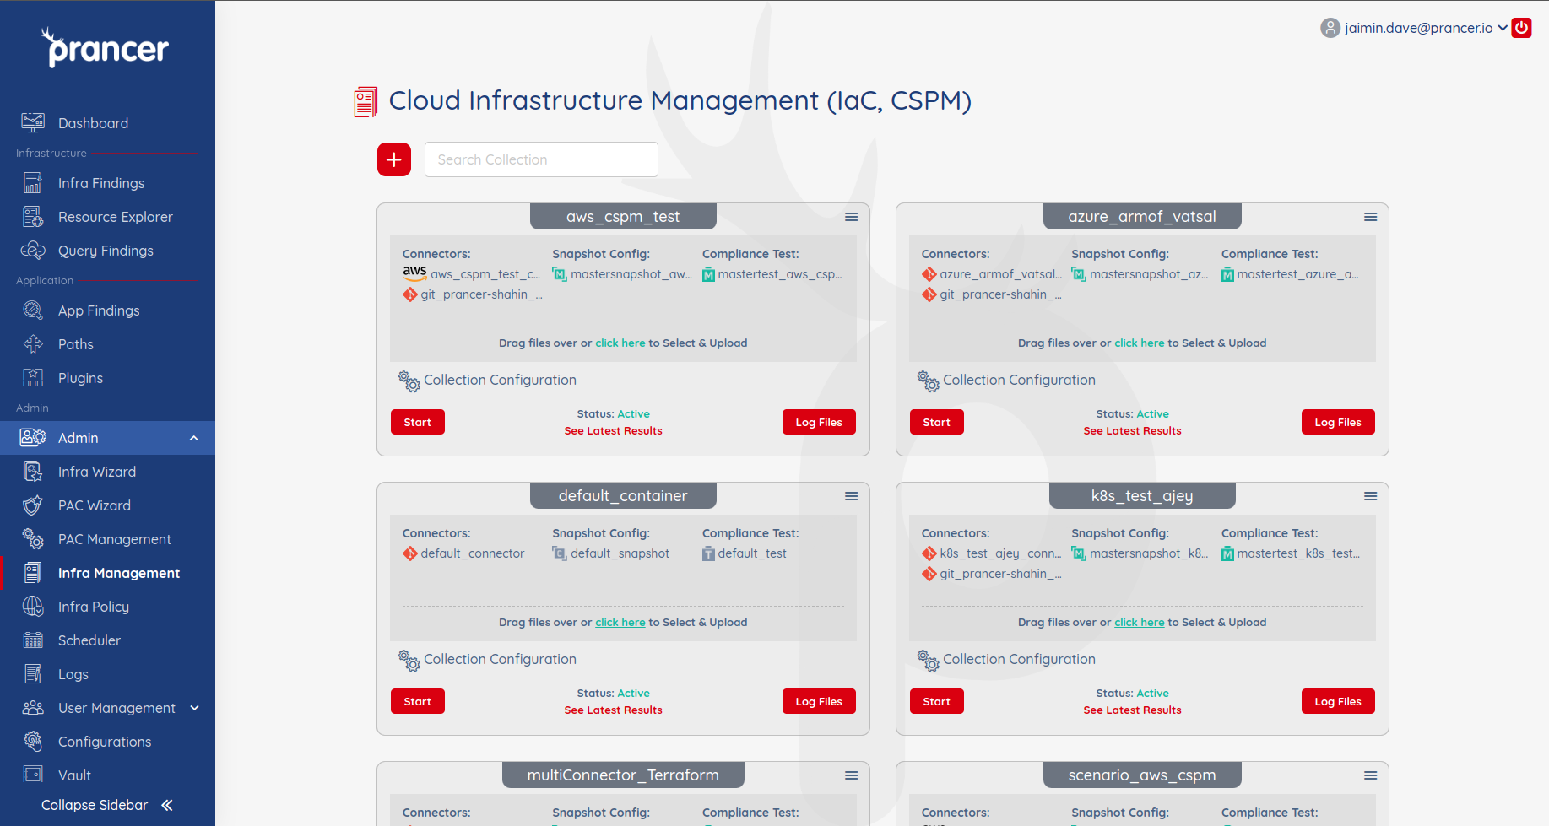See Latest Results for k8s_test_ajey

pyautogui.click(x=1133, y=710)
